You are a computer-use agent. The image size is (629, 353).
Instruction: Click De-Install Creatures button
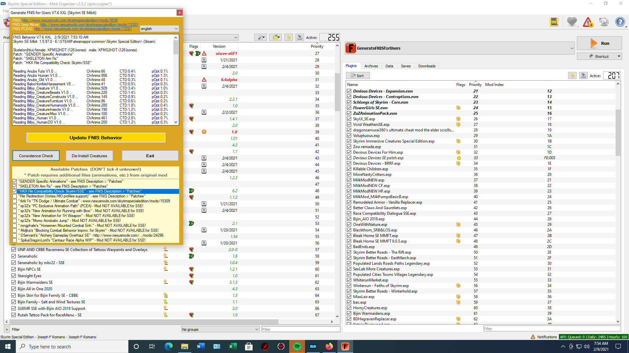89,156
